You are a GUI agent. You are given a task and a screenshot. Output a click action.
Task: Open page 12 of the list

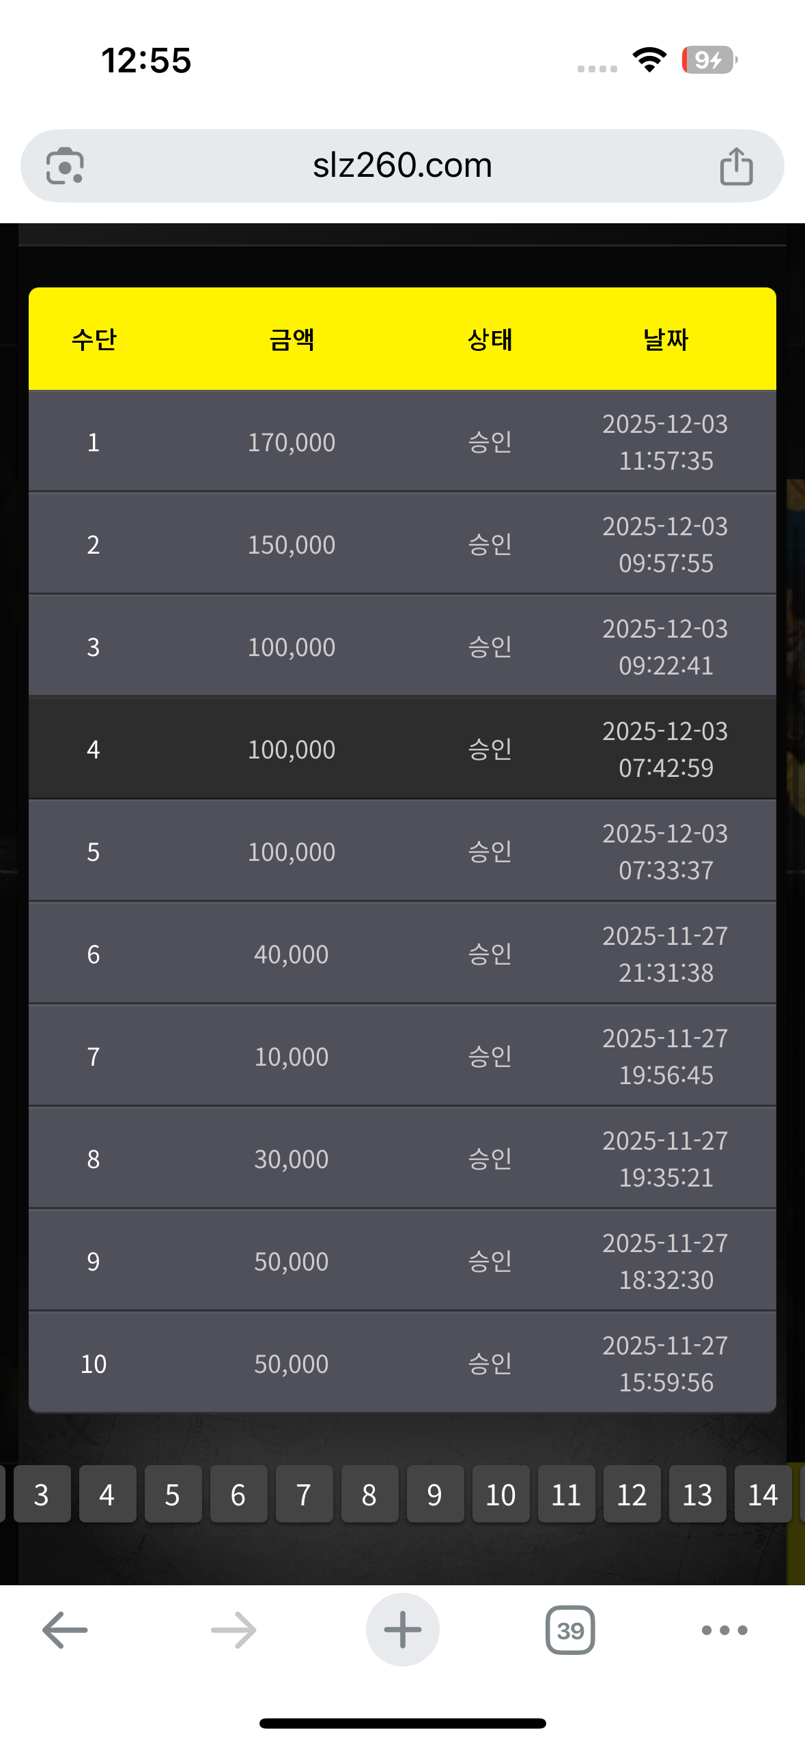[x=632, y=1495]
